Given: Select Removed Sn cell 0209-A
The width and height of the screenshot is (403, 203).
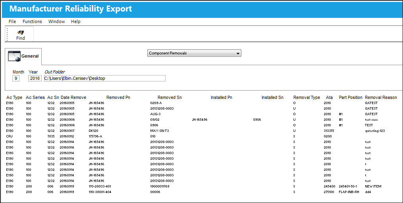Looking at the screenshot, I should click(x=156, y=103).
